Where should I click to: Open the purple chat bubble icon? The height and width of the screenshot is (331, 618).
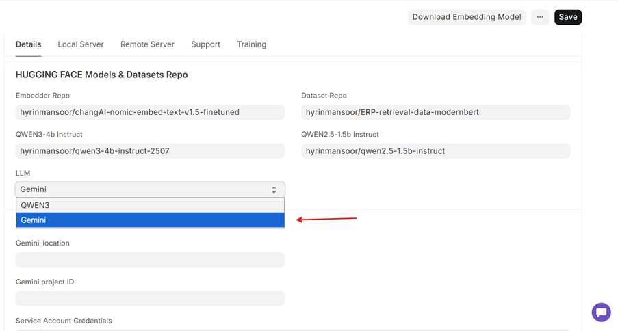tap(601, 313)
